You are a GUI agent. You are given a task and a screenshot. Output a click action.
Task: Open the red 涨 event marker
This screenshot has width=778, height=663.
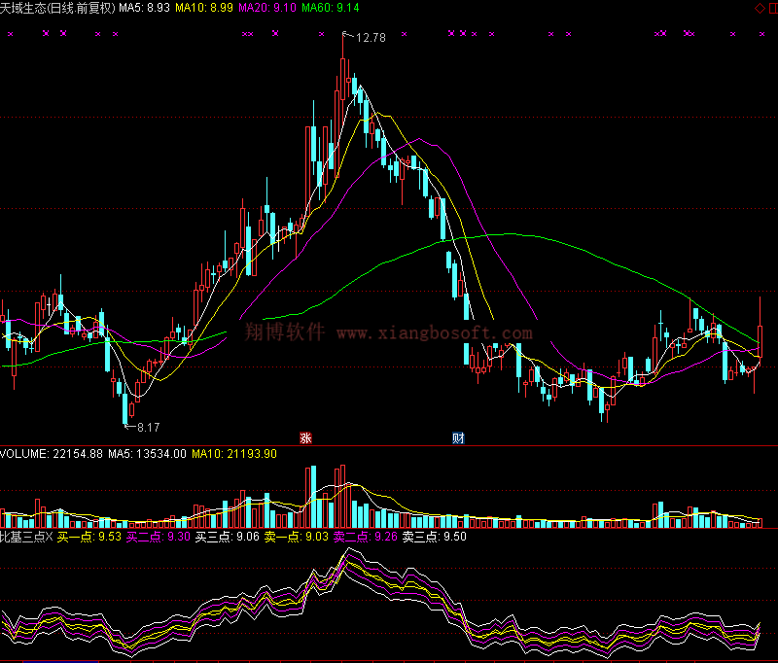305,437
